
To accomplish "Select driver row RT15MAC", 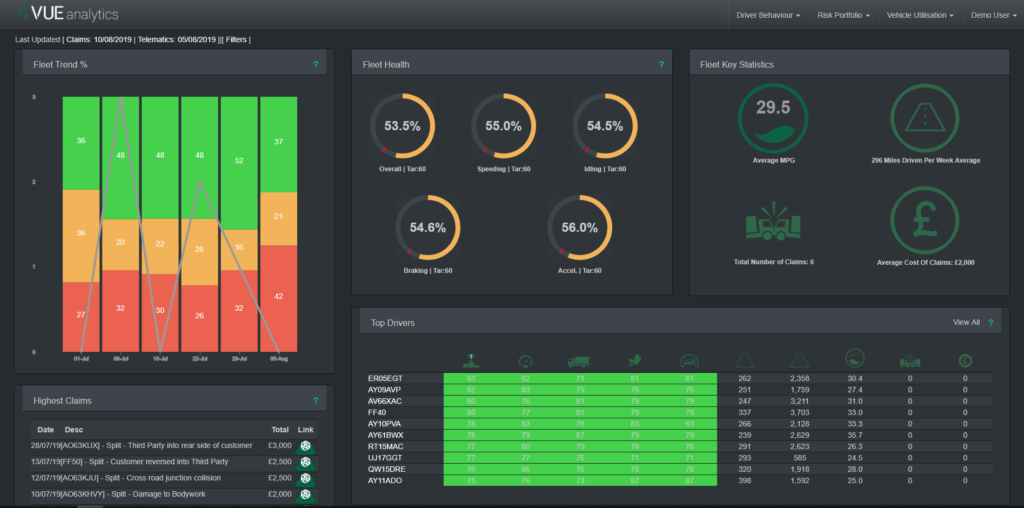I will [680, 446].
